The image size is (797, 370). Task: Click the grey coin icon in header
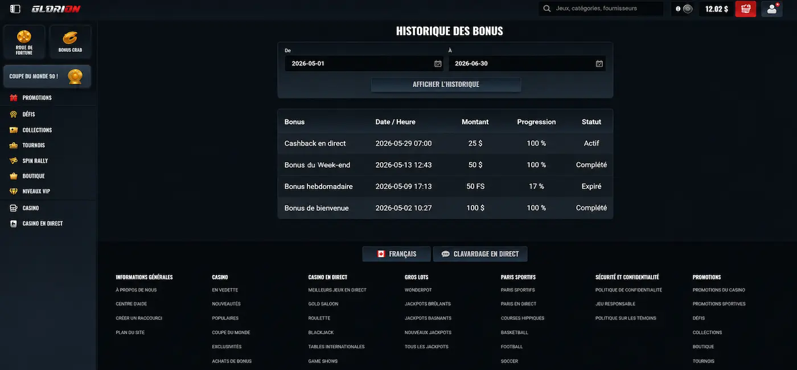point(688,9)
